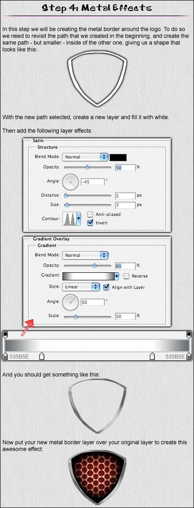
Task: Uncheck the Invert checkbox
Action: pos(90,222)
